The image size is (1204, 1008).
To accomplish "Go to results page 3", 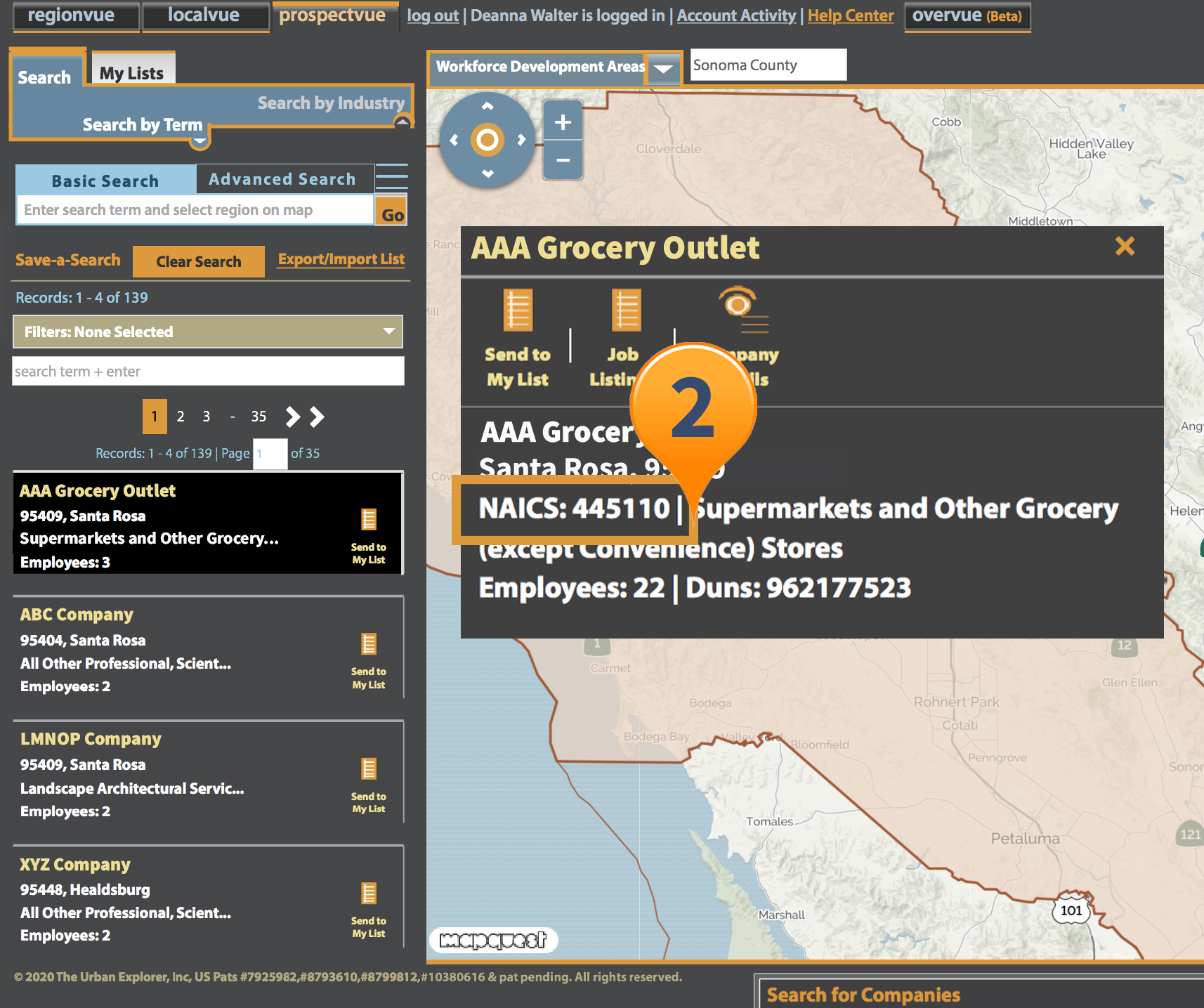I will (207, 417).
